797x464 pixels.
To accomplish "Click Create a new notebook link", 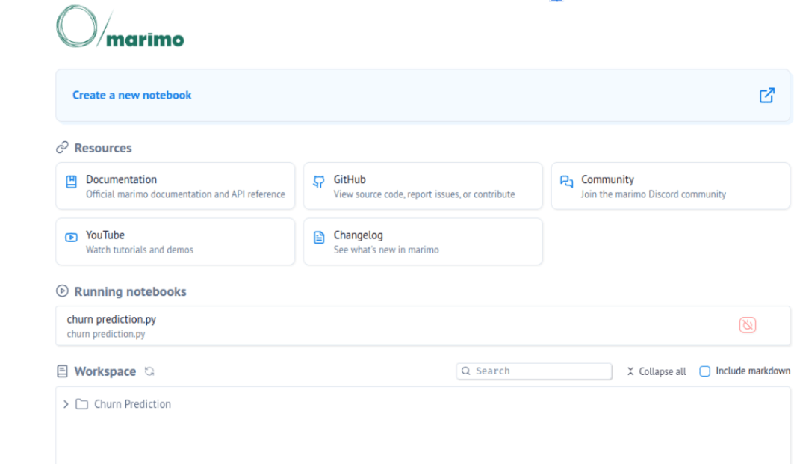I will tap(131, 95).
